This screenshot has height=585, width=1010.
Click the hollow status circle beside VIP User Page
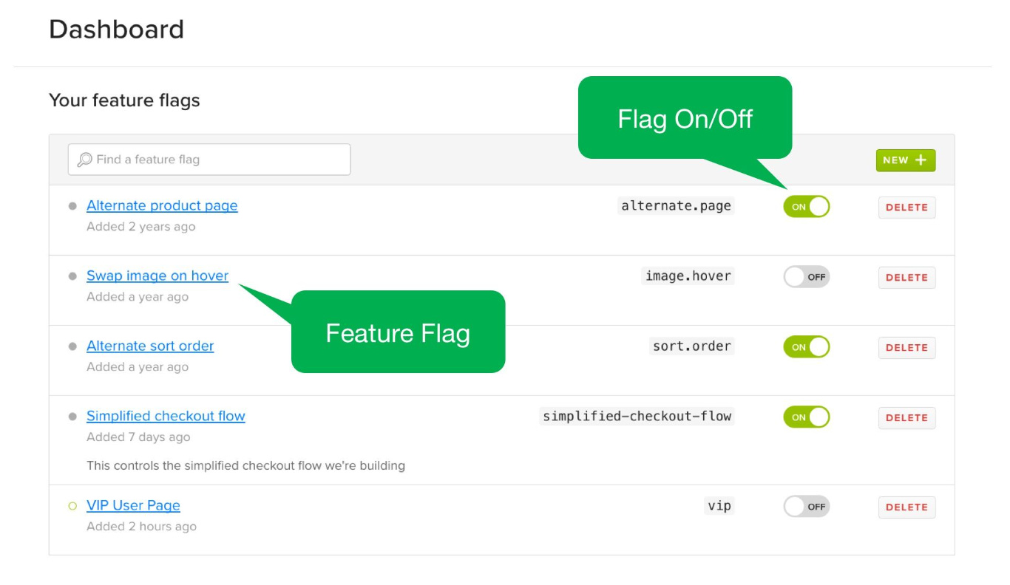click(x=72, y=504)
